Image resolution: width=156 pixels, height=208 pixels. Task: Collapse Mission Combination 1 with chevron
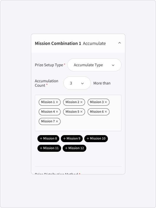[x=120, y=43]
